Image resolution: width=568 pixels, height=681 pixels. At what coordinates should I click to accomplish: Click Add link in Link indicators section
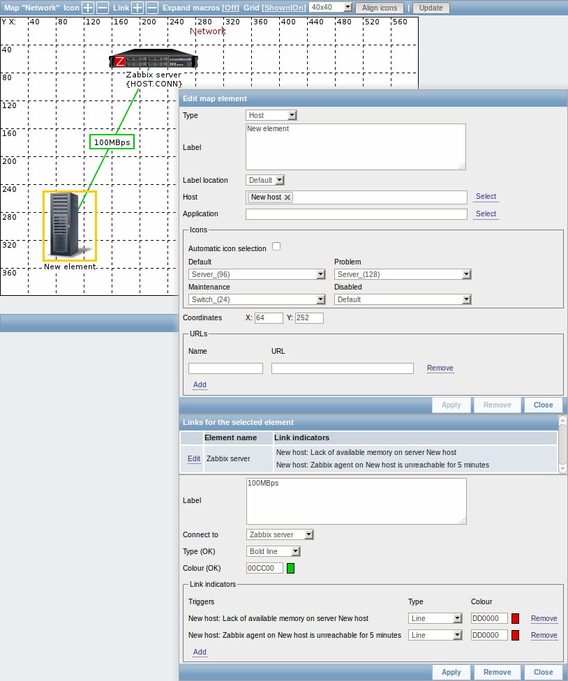pyautogui.click(x=200, y=652)
